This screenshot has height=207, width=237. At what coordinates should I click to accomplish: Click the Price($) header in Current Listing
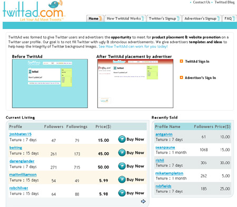coord(103,126)
